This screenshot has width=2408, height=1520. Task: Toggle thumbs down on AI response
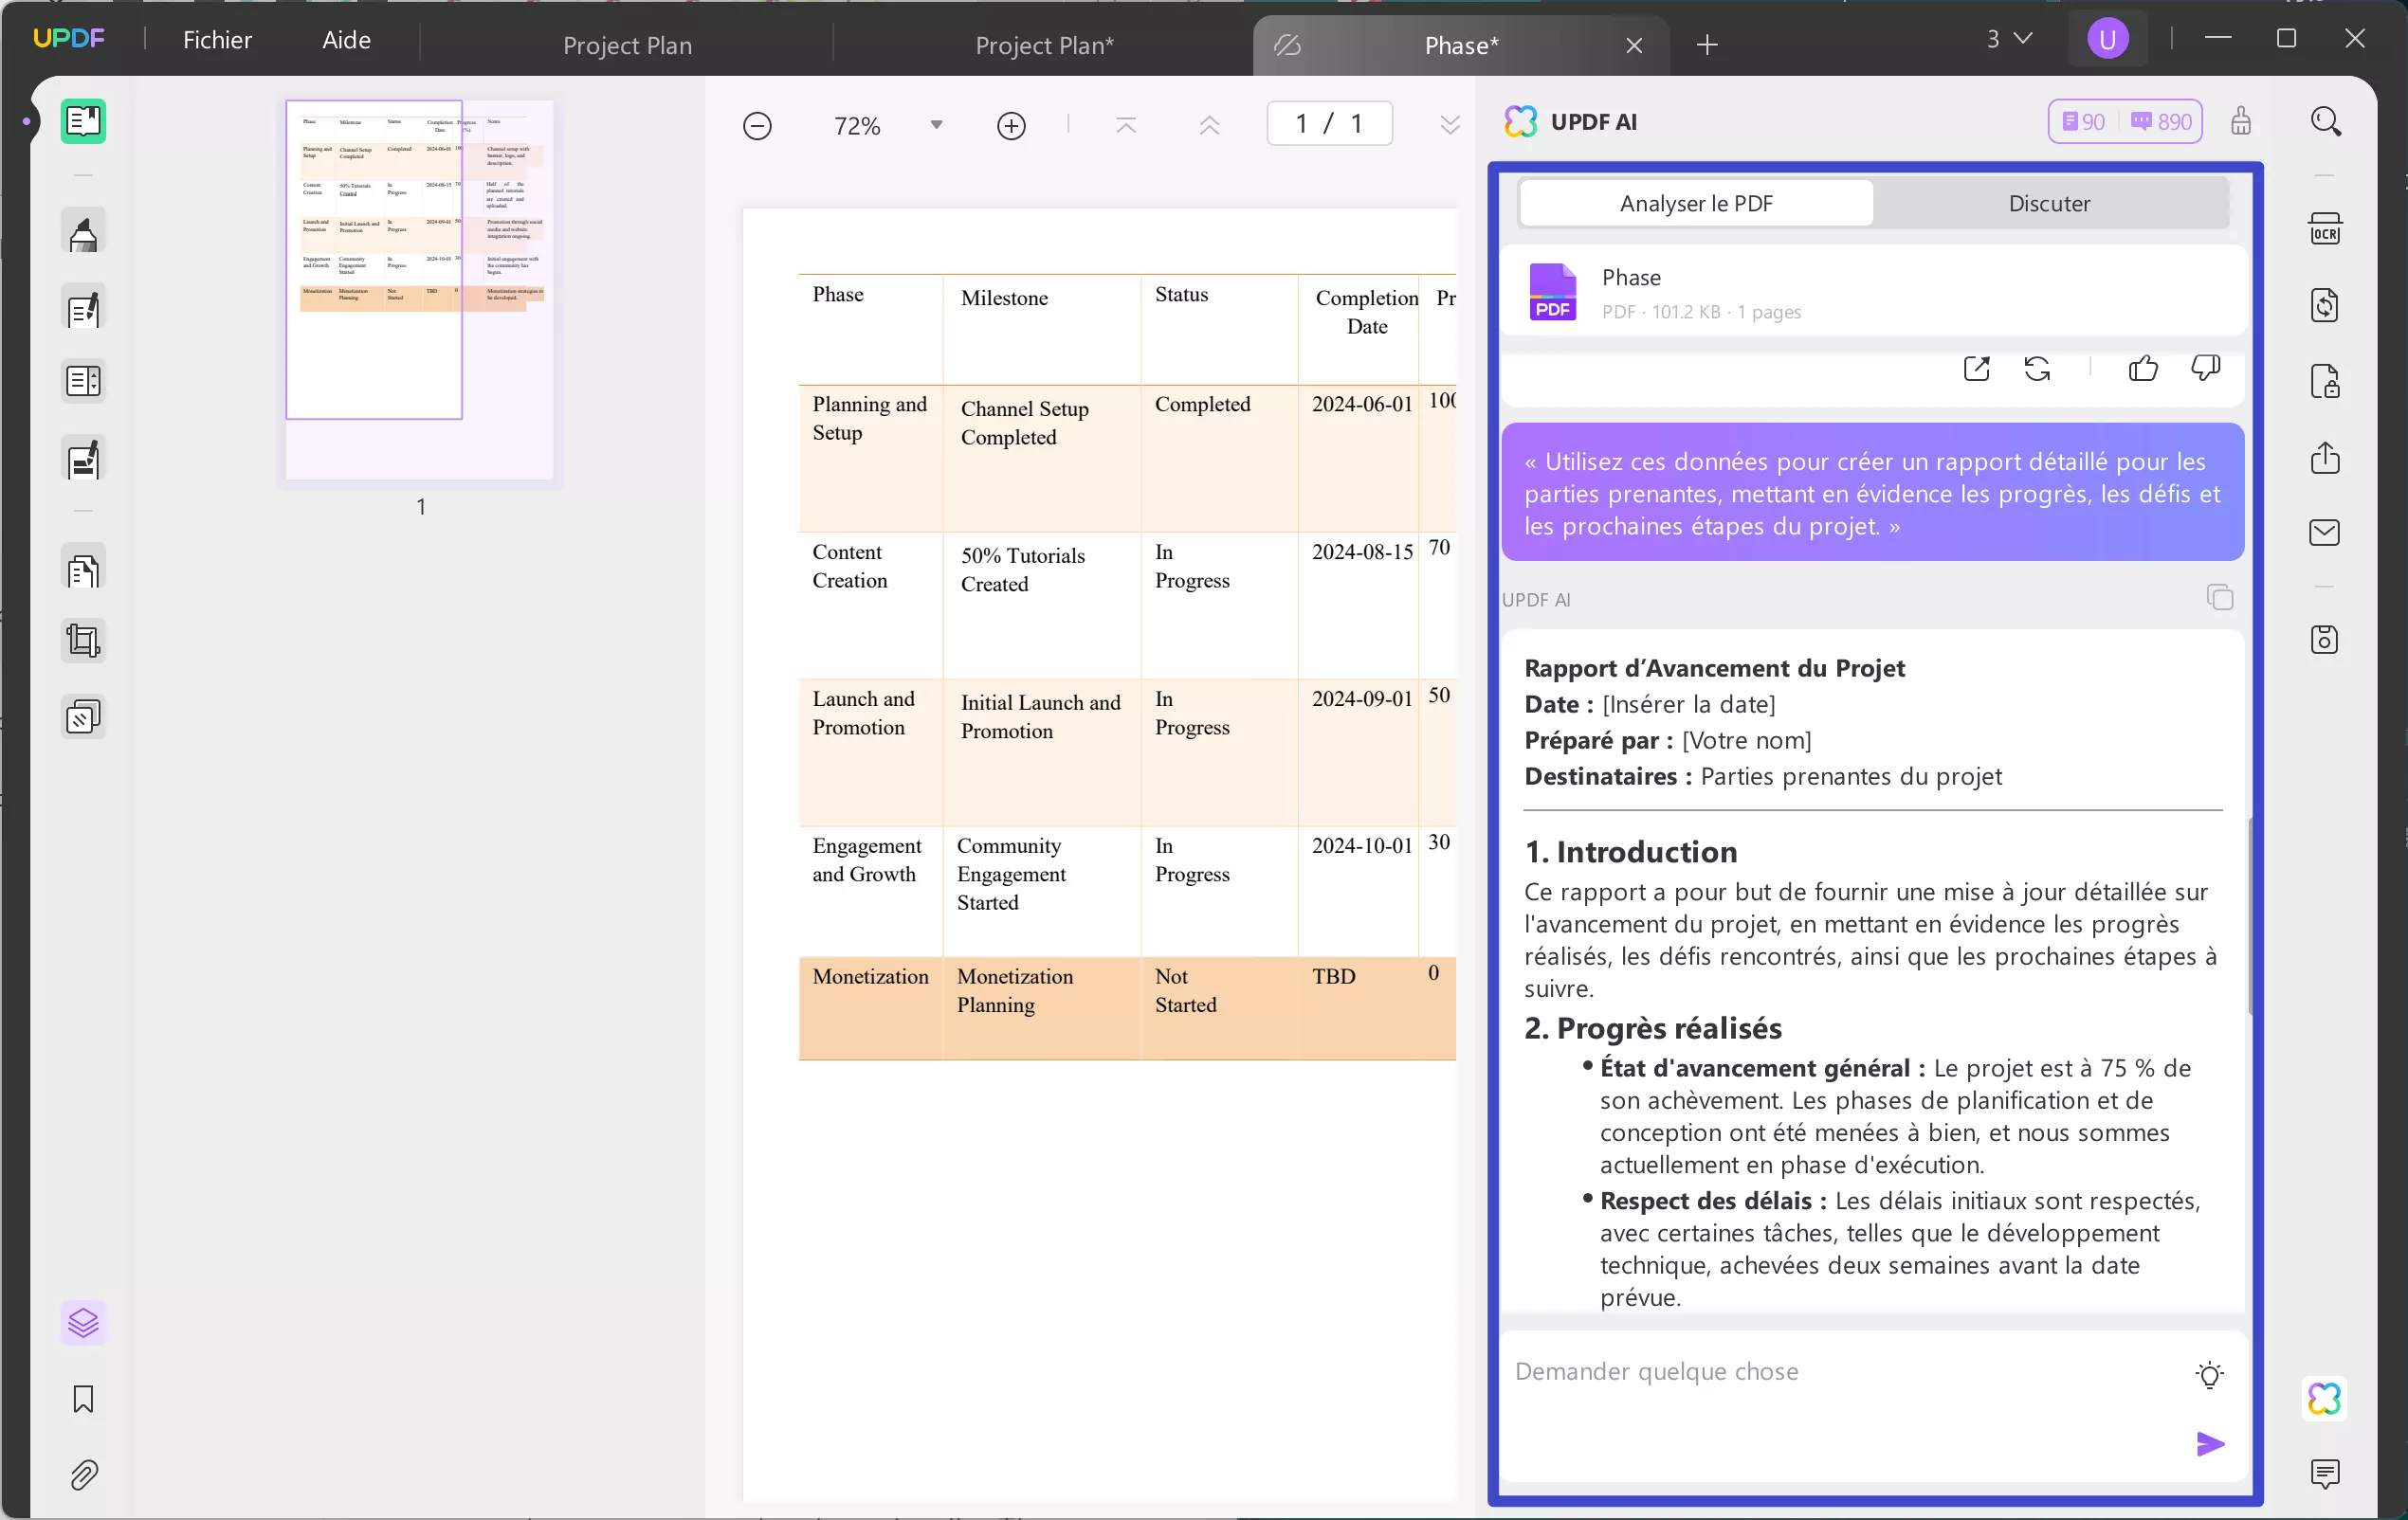tap(2207, 370)
